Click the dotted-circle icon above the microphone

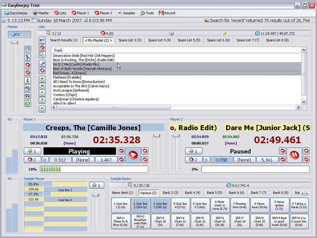click(28, 49)
